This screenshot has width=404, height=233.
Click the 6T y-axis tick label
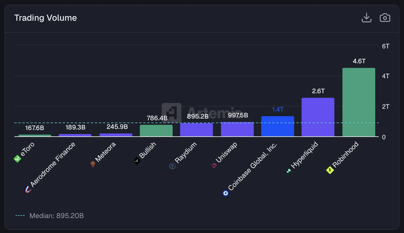pos(386,46)
